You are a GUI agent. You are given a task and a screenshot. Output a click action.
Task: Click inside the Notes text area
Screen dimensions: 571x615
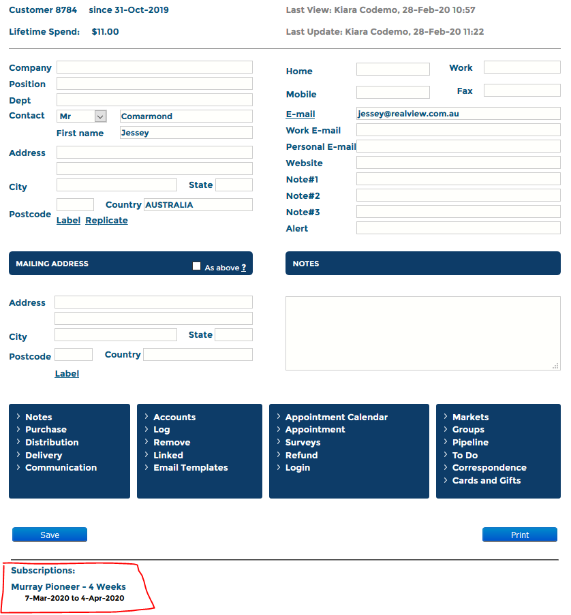point(422,334)
